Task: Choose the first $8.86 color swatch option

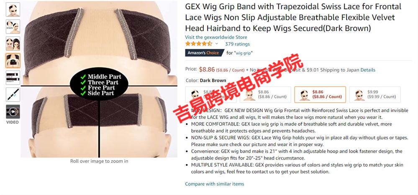Action: 210,95
